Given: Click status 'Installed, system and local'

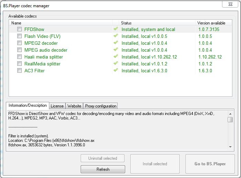Looking at the screenshot, I should (x=148, y=30).
